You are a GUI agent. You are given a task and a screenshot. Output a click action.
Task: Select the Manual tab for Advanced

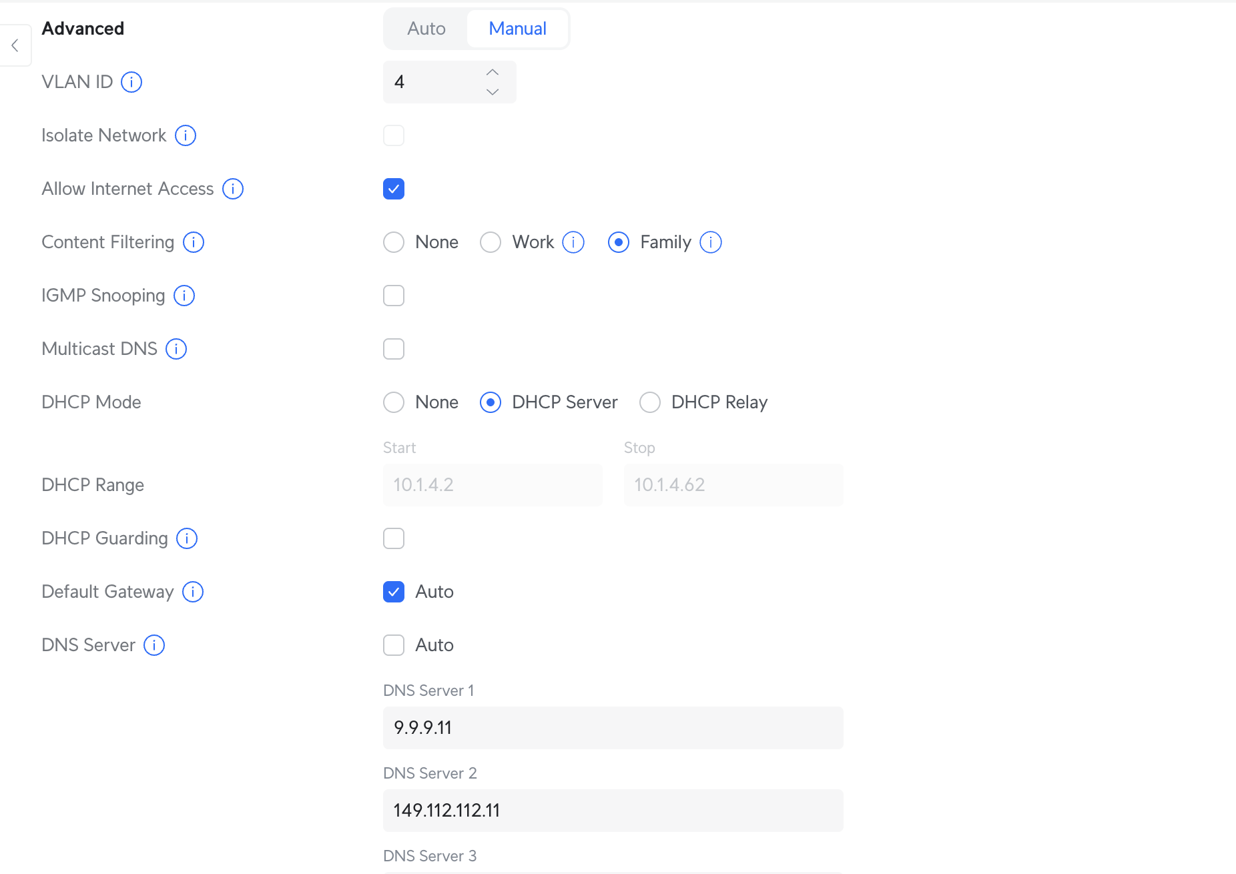coord(517,29)
